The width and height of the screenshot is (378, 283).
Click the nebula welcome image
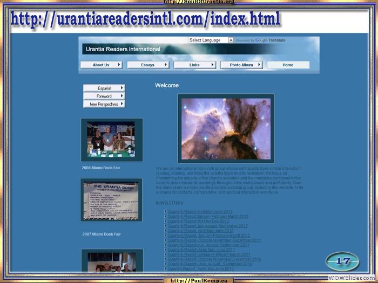click(x=226, y=128)
